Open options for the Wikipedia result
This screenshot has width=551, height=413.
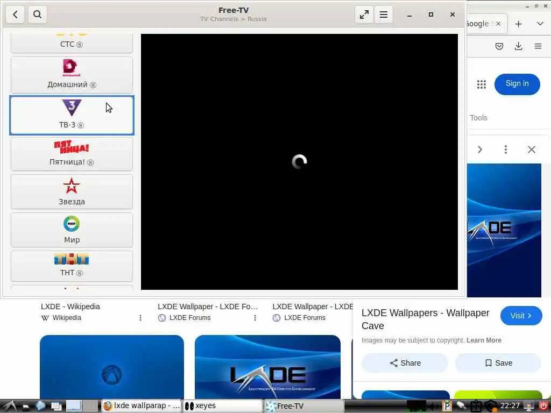pos(140,318)
